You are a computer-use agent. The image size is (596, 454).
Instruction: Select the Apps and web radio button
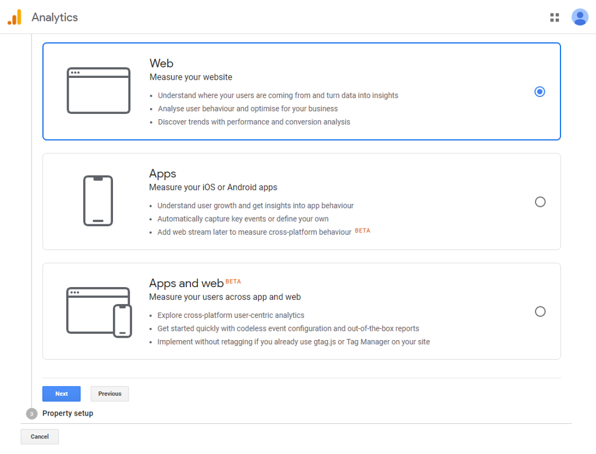540,312
